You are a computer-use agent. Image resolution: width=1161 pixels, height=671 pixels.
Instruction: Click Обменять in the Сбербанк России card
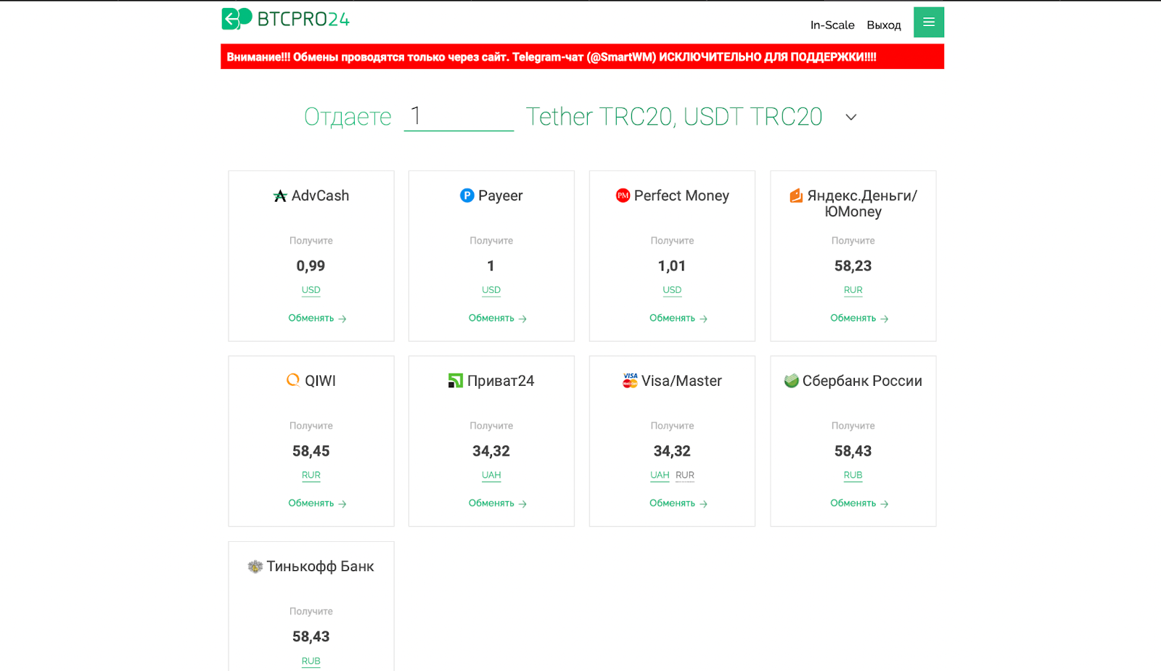[x=859, y=503]
